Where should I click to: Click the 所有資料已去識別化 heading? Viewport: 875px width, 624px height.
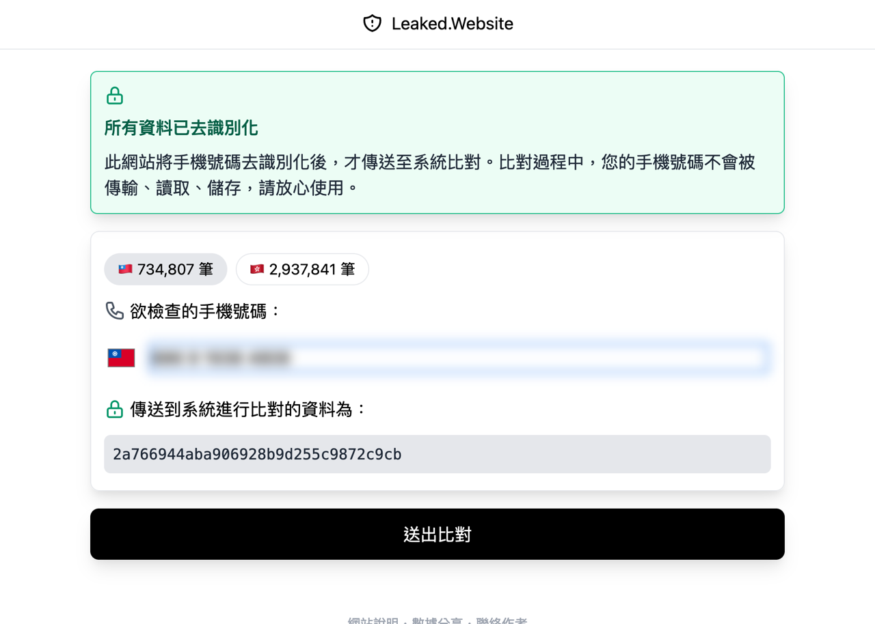point(181,128)
